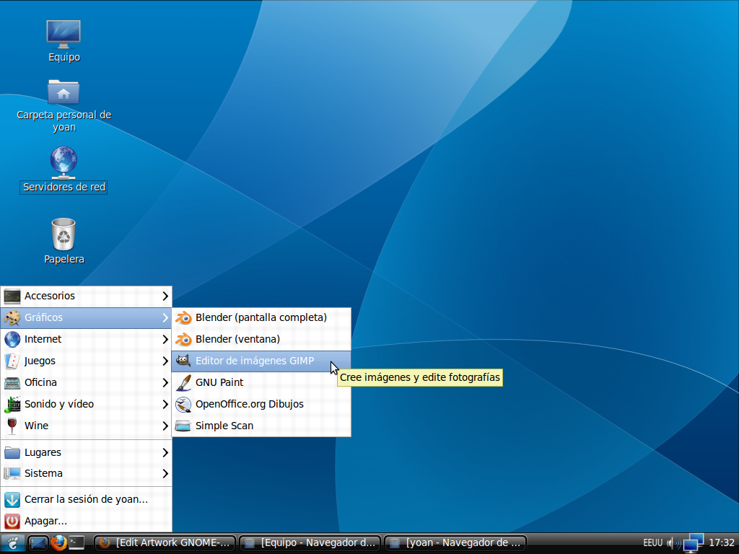Launch Firefox from taskbar launcher
739x554 pixels.
click(59, 542)
